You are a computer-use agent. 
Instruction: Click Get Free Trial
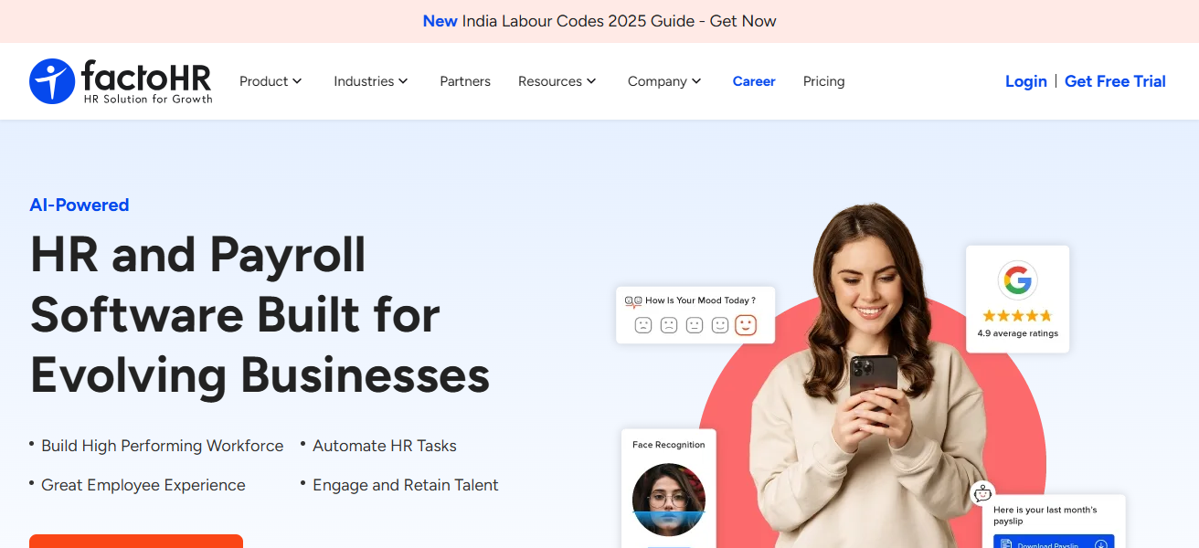[x=1115, y=81]
